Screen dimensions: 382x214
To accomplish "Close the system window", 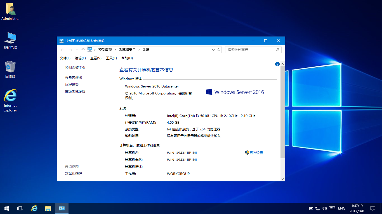I will (x=279, y=41).
